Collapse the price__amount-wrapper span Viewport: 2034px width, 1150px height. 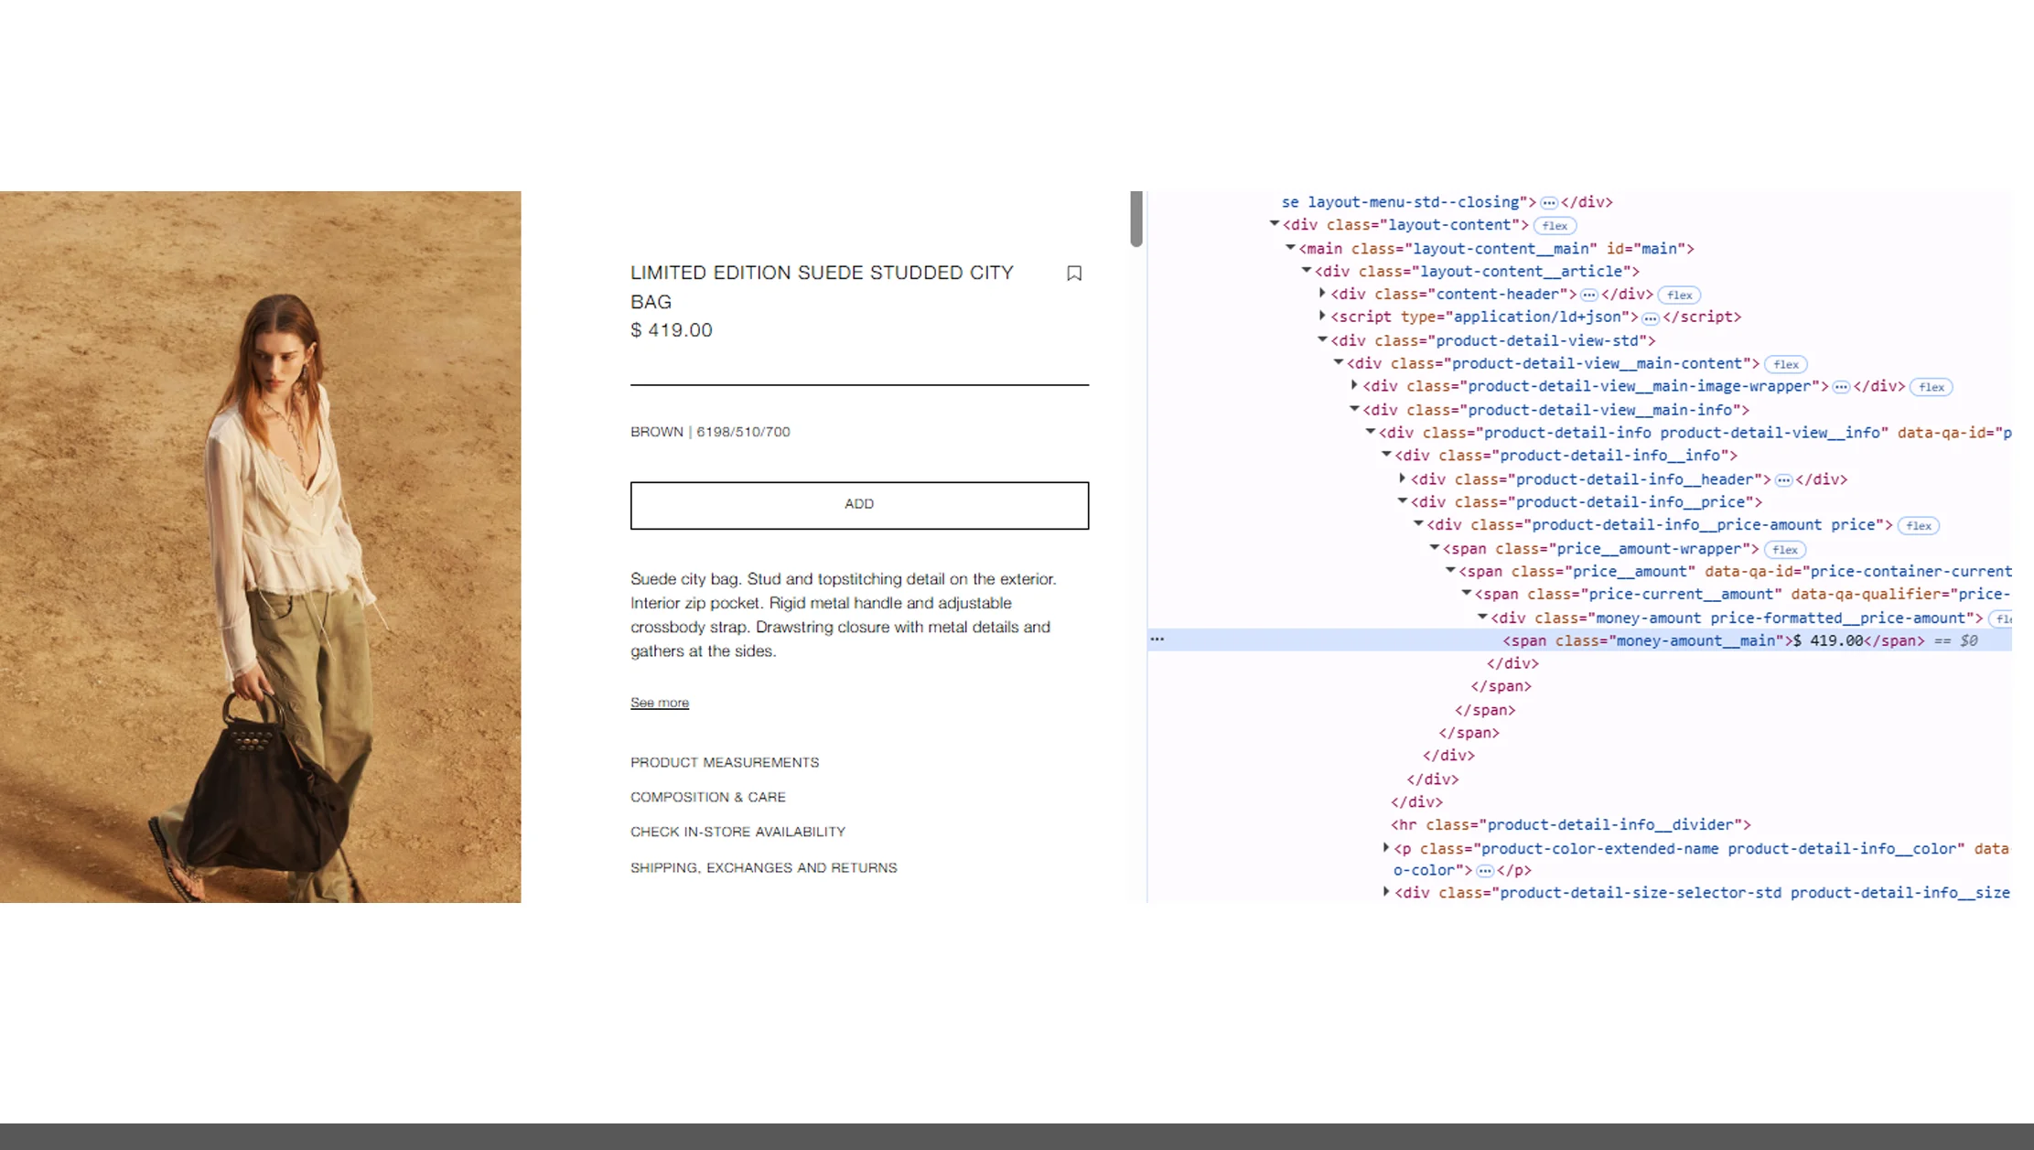pyautogui.click(x=1435, y=548)
